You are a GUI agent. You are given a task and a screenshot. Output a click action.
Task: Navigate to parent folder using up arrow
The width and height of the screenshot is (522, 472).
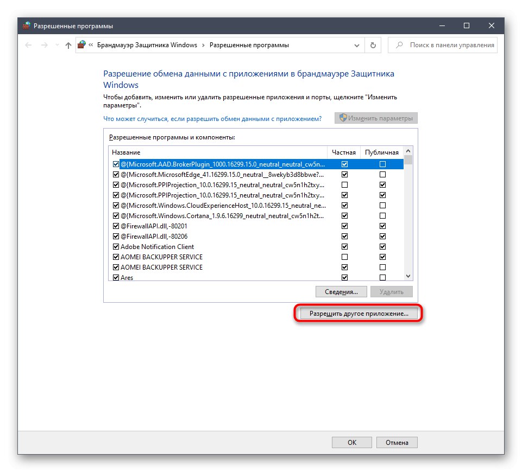pos(67,45)
